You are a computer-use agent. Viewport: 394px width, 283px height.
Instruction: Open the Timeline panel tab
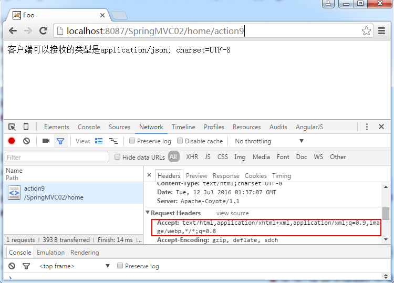coord(183,127)
